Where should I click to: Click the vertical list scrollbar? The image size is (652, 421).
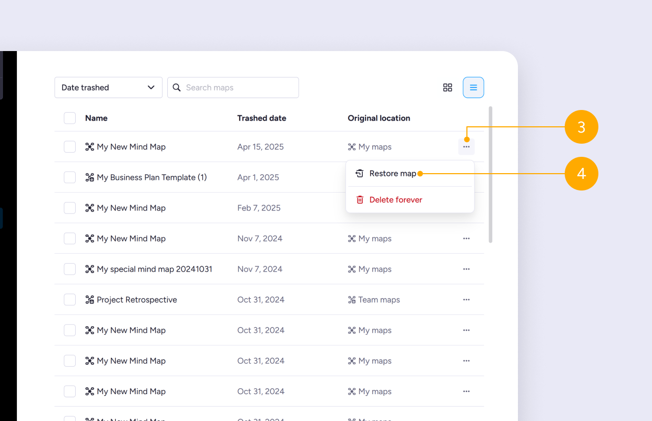click(x=491, y=175)
